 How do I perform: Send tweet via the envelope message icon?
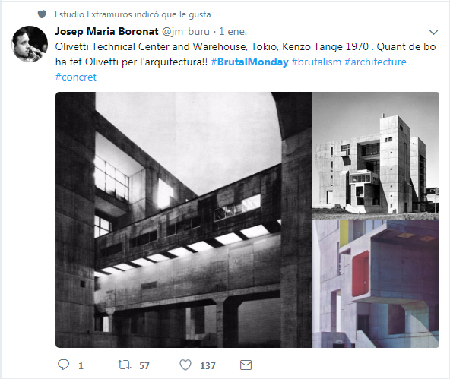[x=246, y=365]
